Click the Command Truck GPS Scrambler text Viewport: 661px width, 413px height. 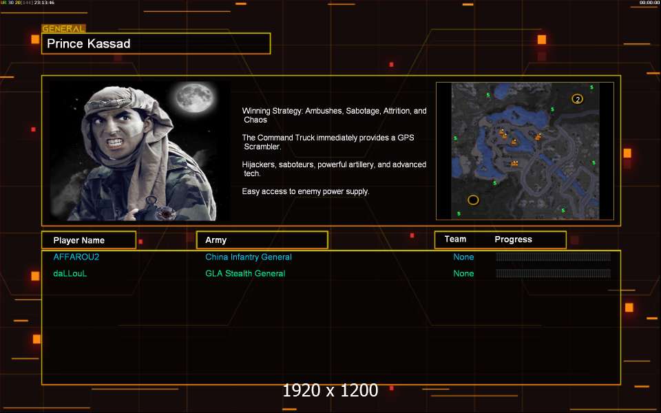point(328,142)
